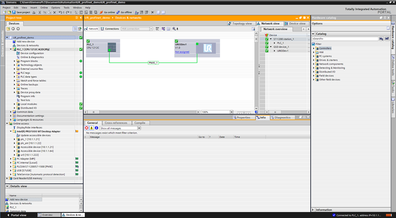Screen dimensions: 396x218
Task: Click the zoom magnifier icon in network toolbar
Action: tap(174, 29)
